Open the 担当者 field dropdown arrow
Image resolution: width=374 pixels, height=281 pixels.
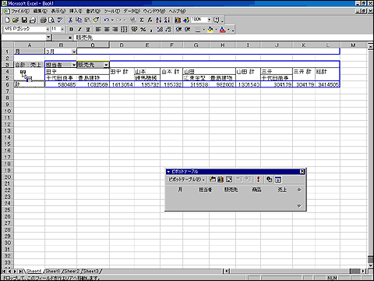pos(74,65)
